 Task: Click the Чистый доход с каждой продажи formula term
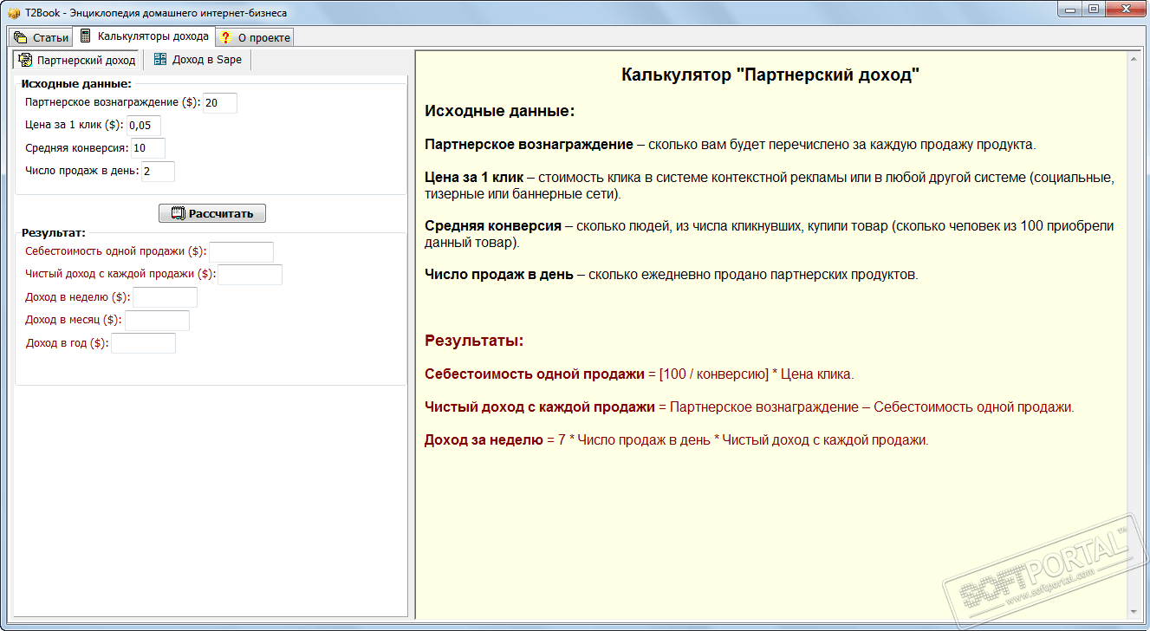pyautogui.click(x=540, y=407)
